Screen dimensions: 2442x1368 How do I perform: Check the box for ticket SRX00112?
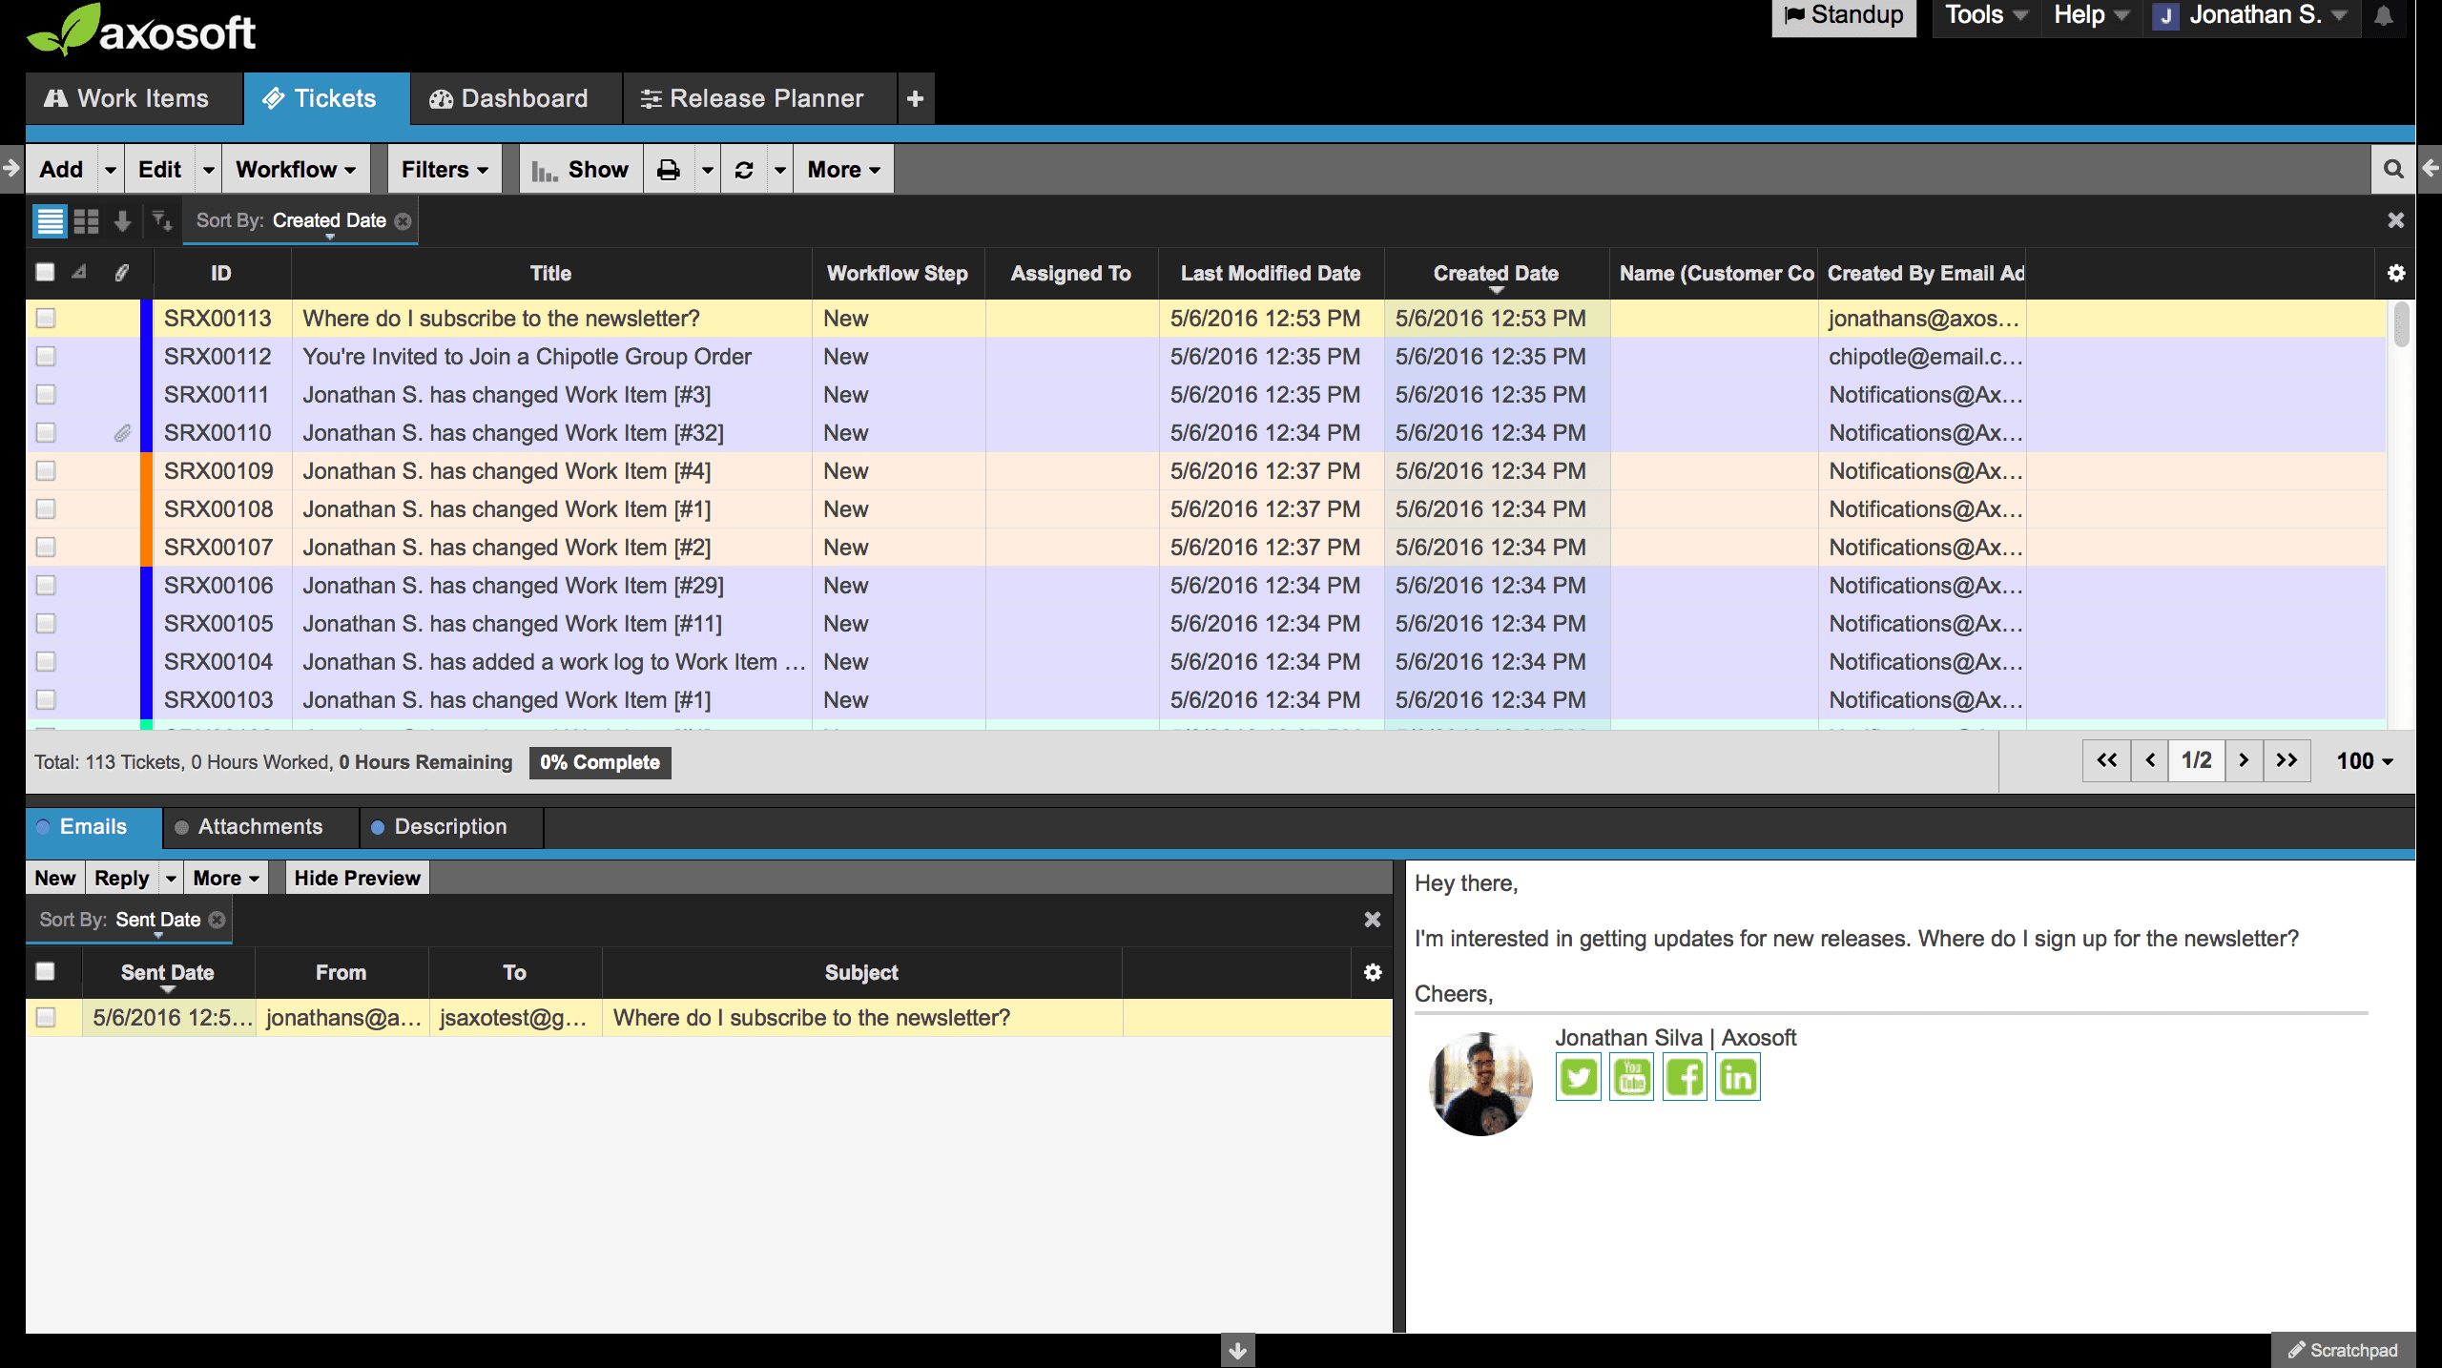46,357
